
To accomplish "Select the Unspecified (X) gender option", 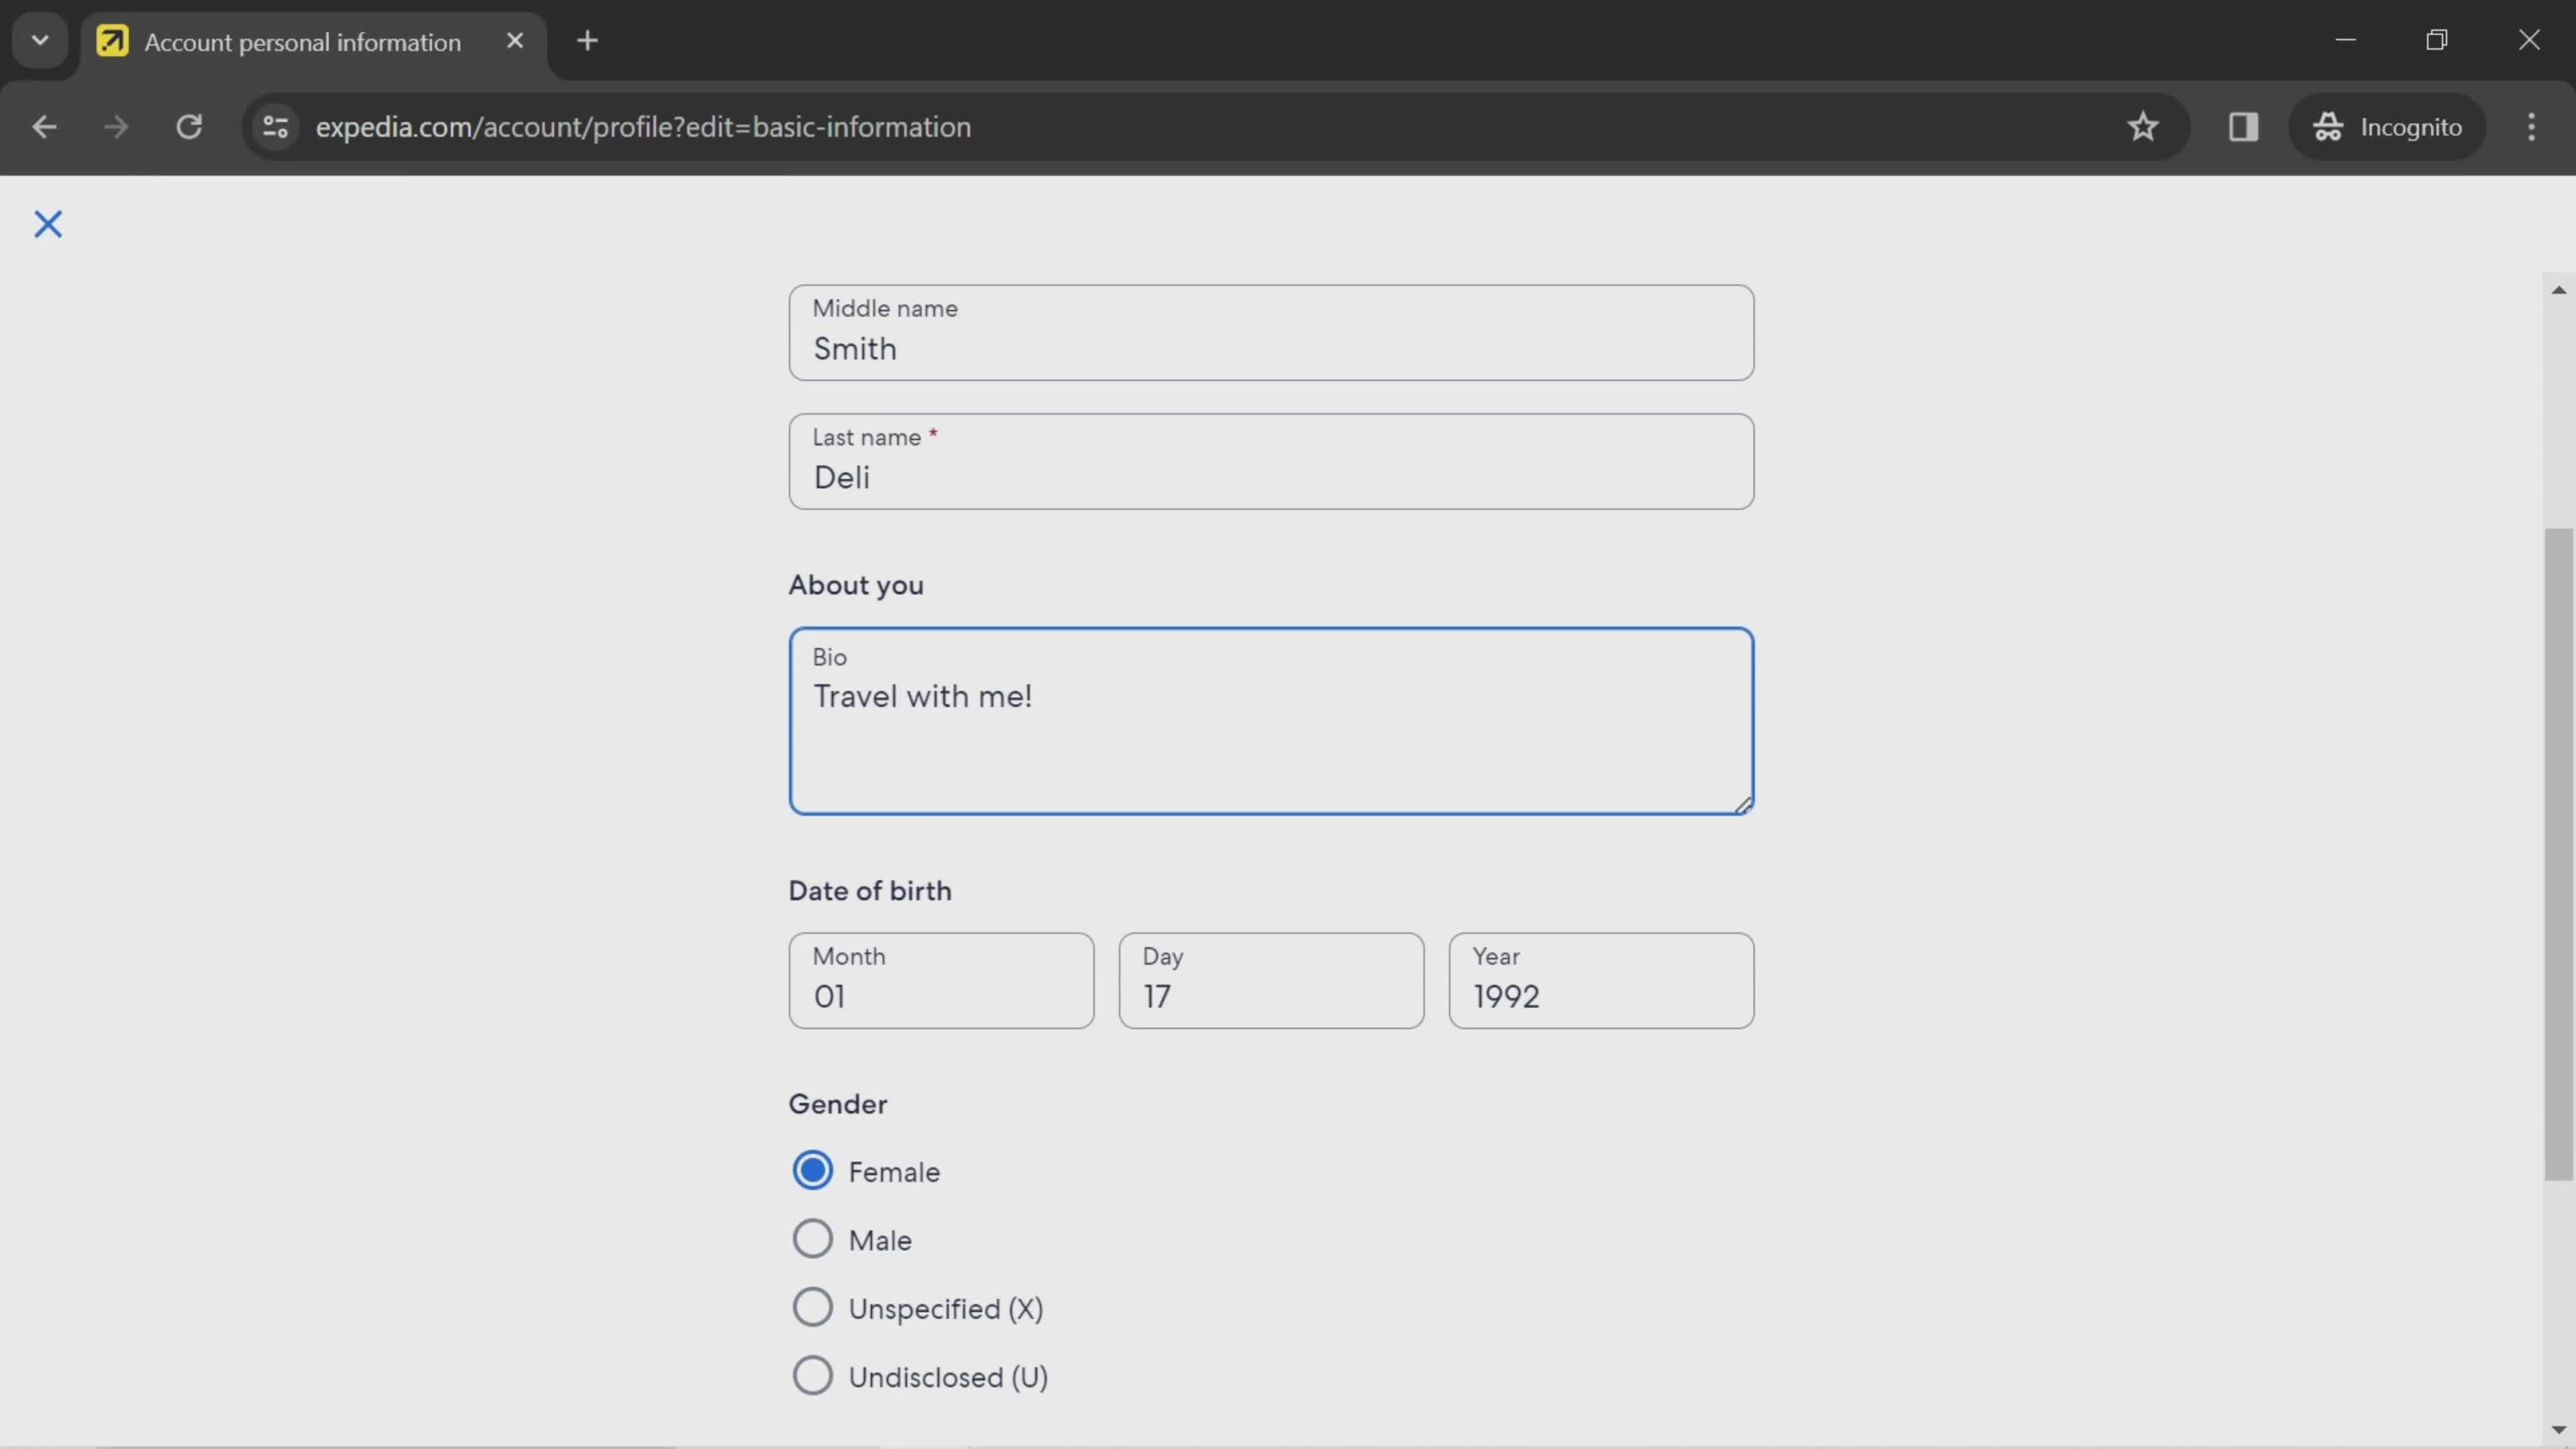I will tap(812, 1307).
